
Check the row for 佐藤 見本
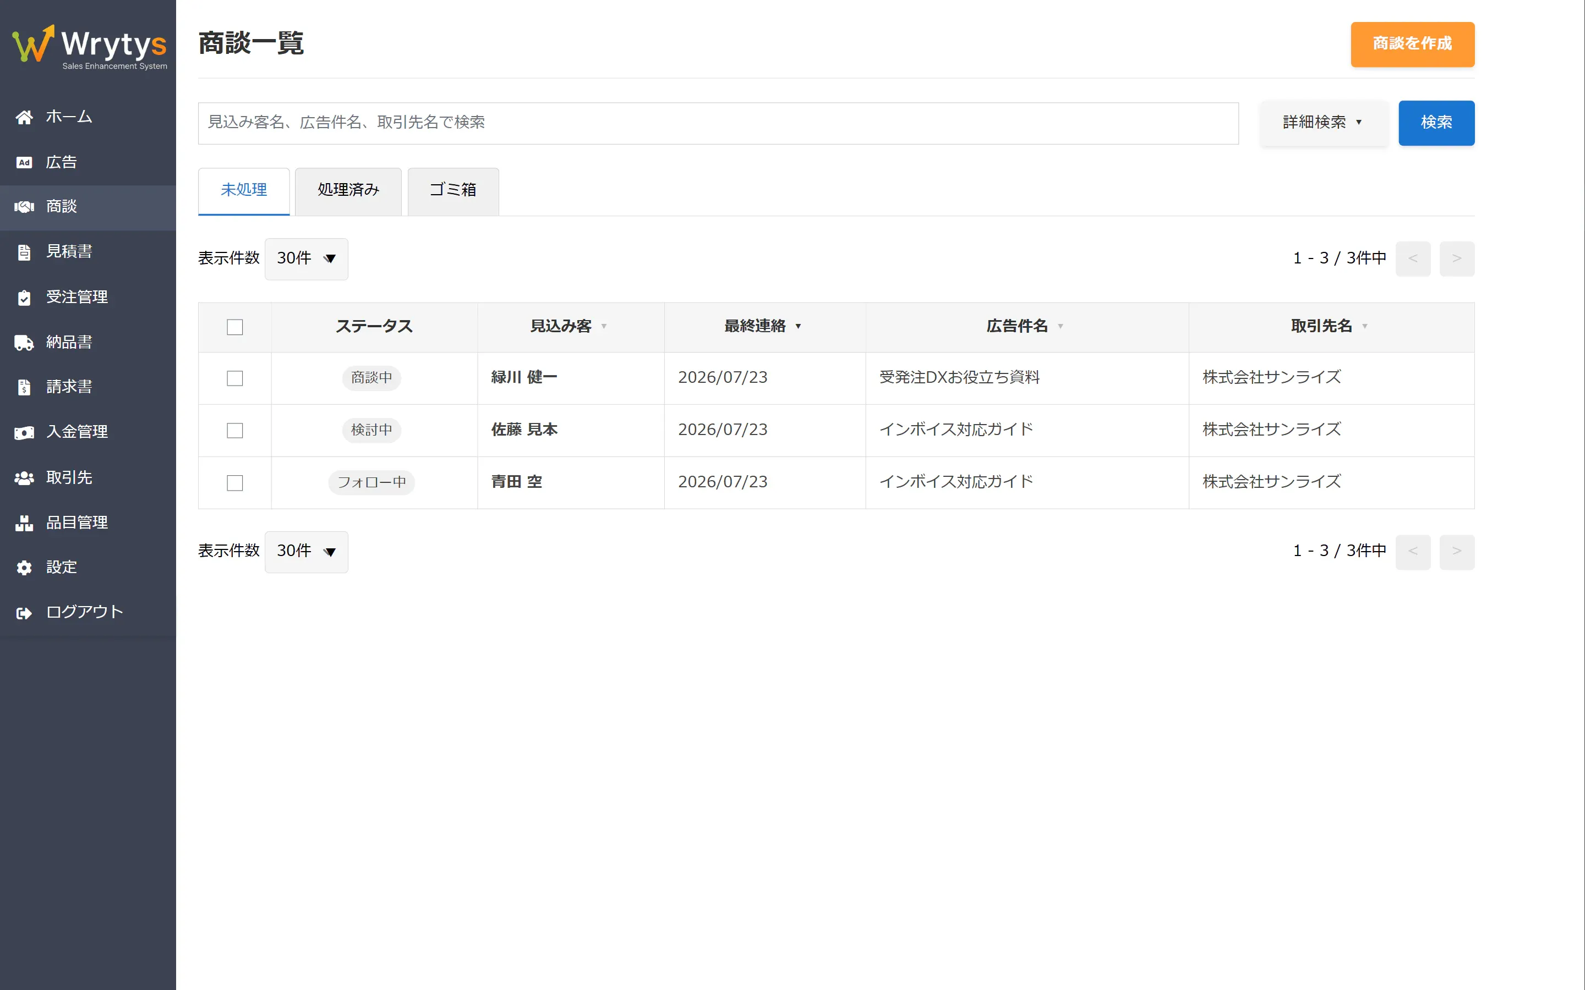234,431
